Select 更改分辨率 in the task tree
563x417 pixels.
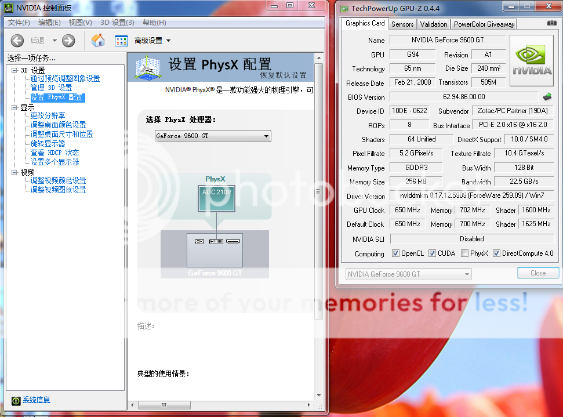[48, 115]
